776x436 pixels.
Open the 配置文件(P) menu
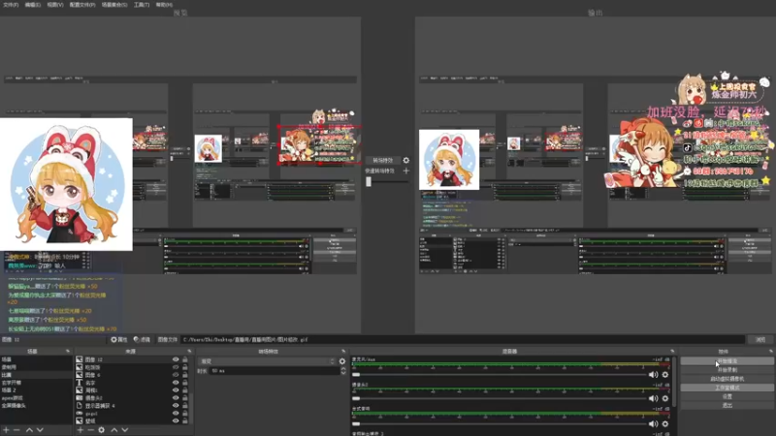pos(82,5)
